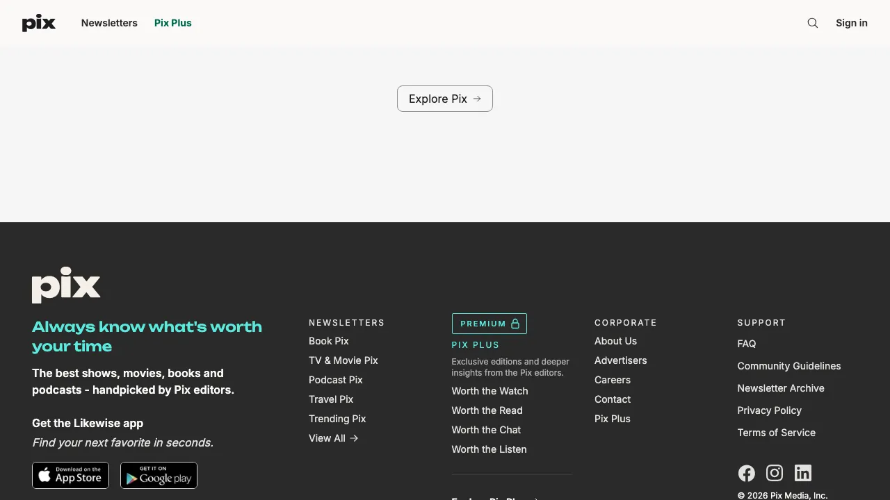Click the large pix footer logo
Image resolution: width=890 pixels, height=500 pixels.
coord(66,285)
